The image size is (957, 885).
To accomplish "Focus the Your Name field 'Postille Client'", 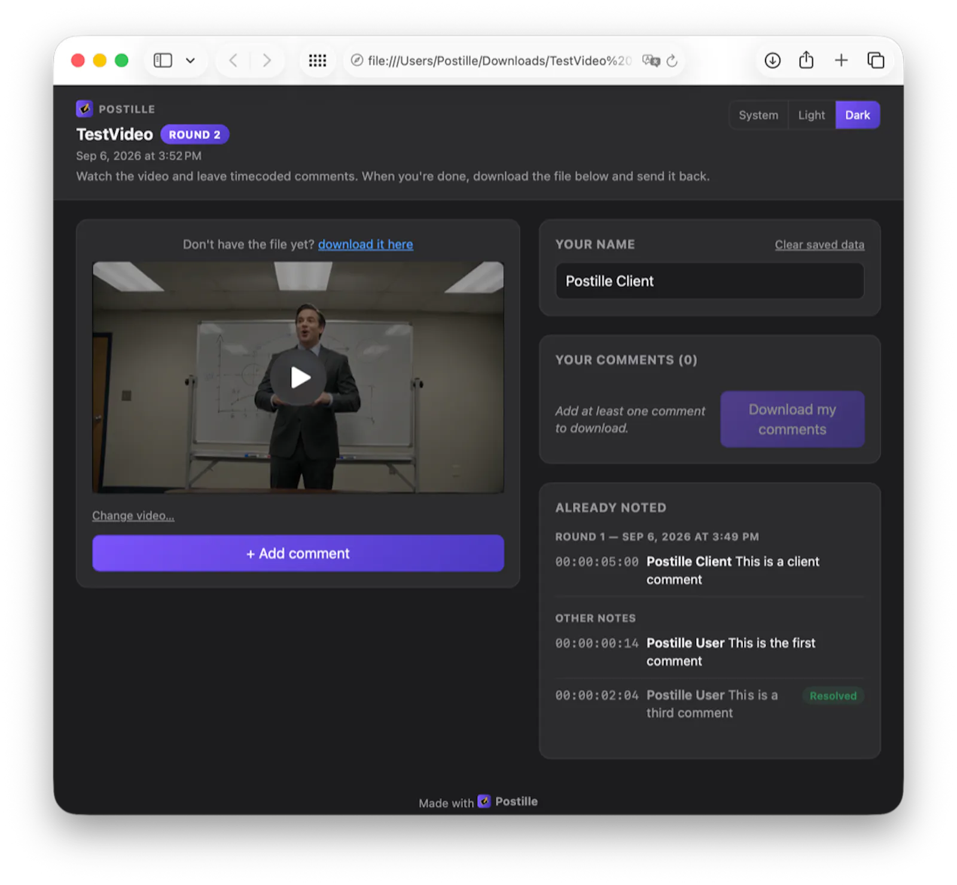I will 709,281.
